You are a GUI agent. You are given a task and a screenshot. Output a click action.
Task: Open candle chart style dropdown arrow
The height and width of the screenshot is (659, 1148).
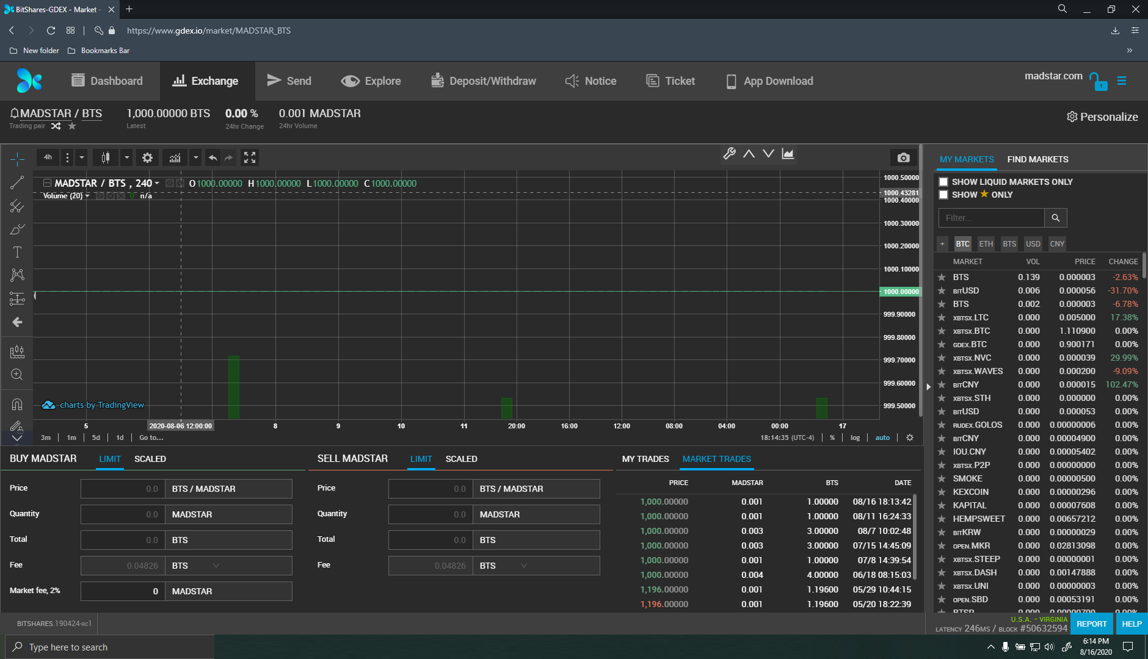pyautogui.click(x=127, y=157)
